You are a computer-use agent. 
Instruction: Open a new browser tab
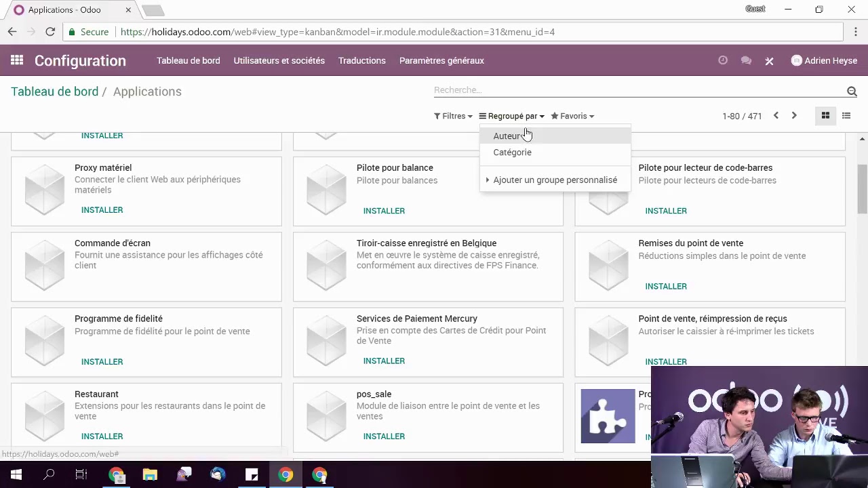pyautogui.click(x=153, y=10)
